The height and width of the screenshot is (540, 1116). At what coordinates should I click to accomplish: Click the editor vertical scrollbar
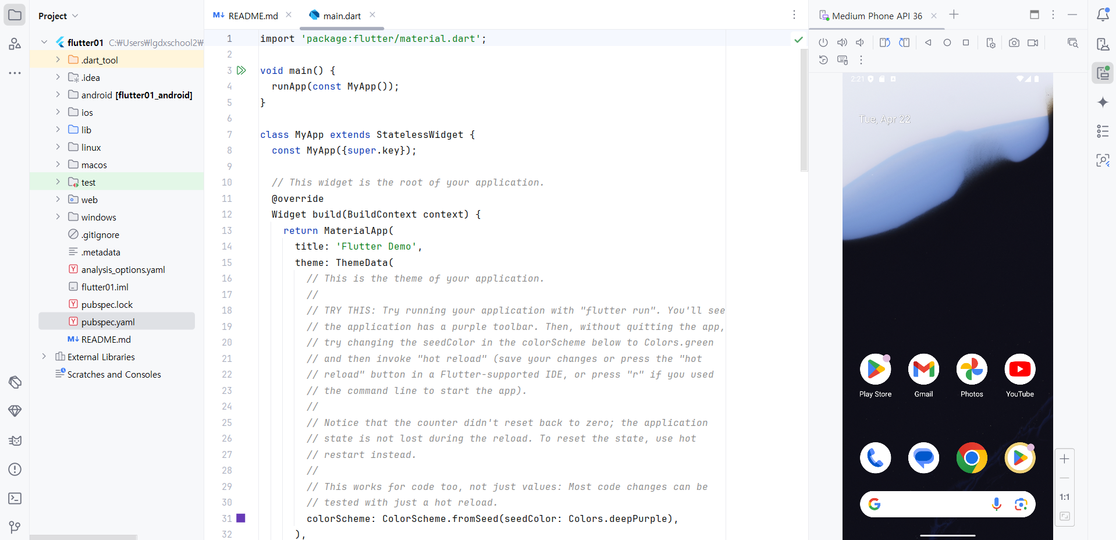804,110
